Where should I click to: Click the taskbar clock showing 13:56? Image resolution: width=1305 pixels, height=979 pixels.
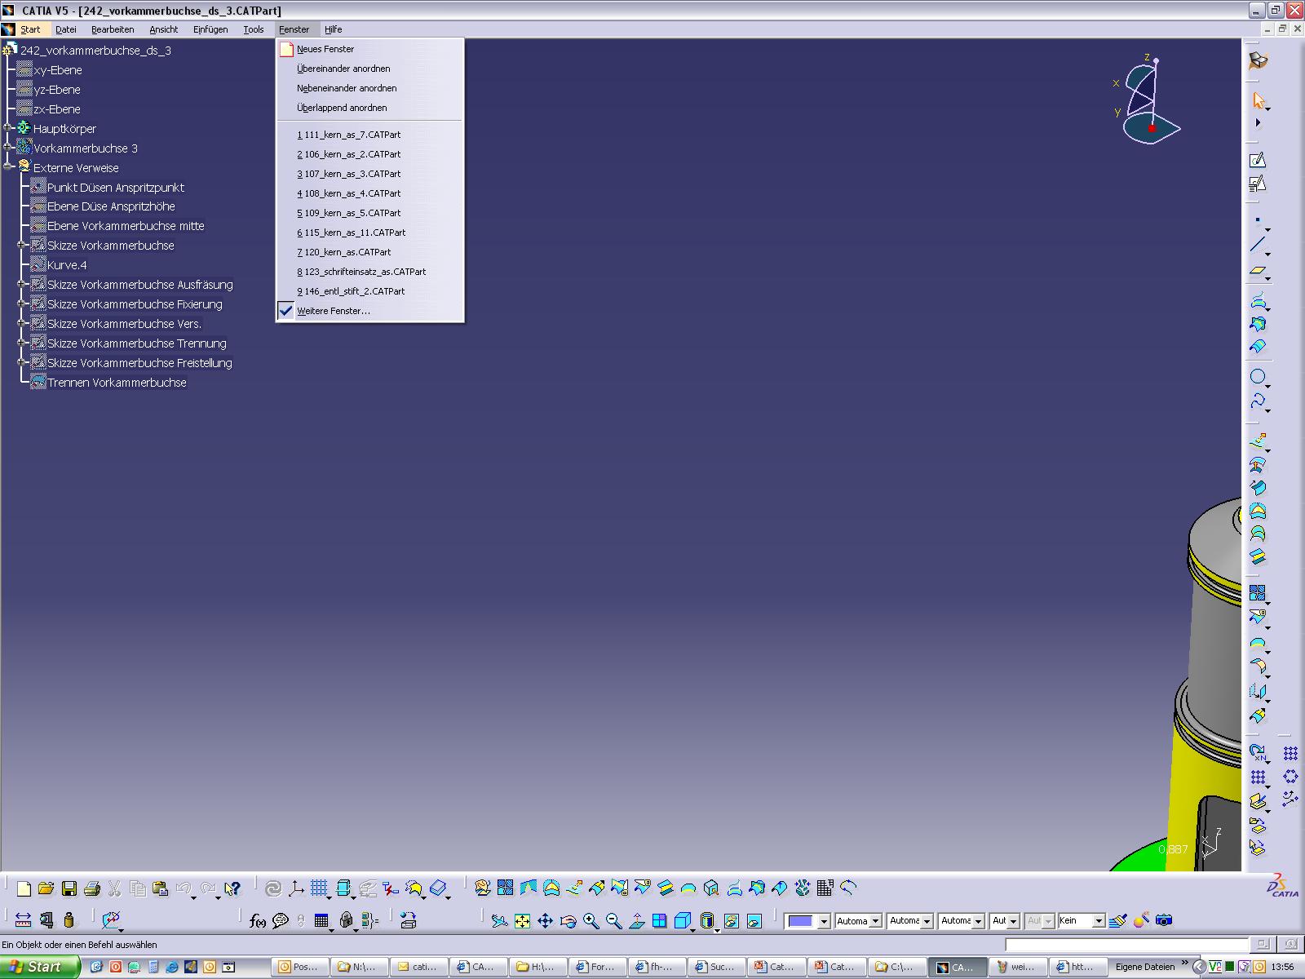1282,967
